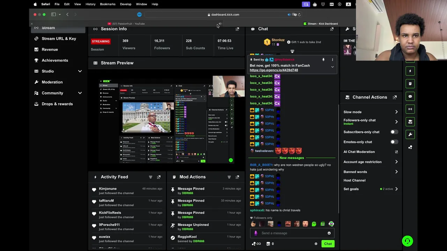Click the broadcast signal icon in right rail

[410, 109]
